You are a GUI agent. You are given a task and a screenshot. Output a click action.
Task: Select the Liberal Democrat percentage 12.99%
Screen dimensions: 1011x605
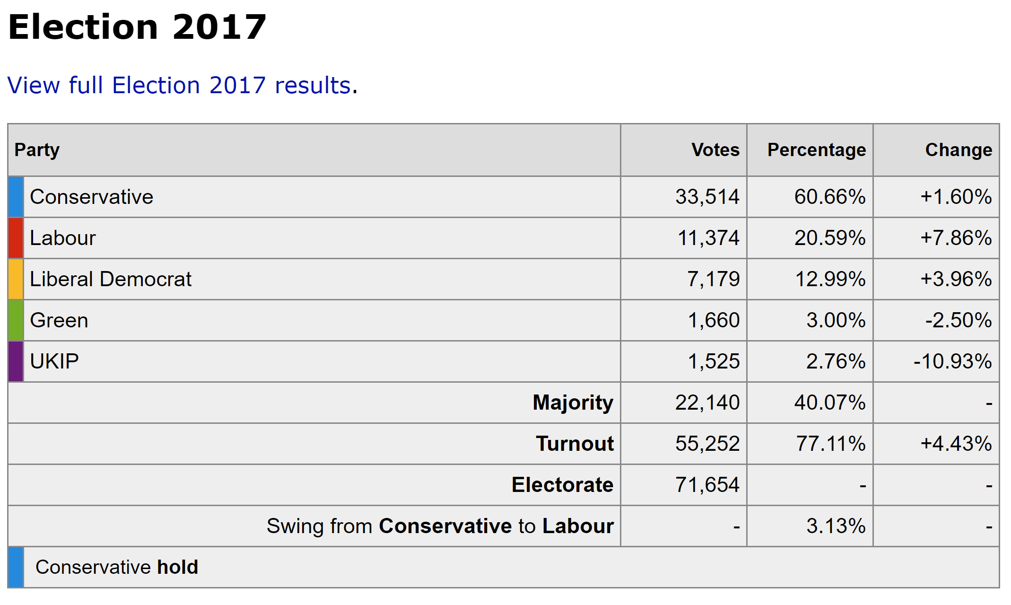[830, 279]
